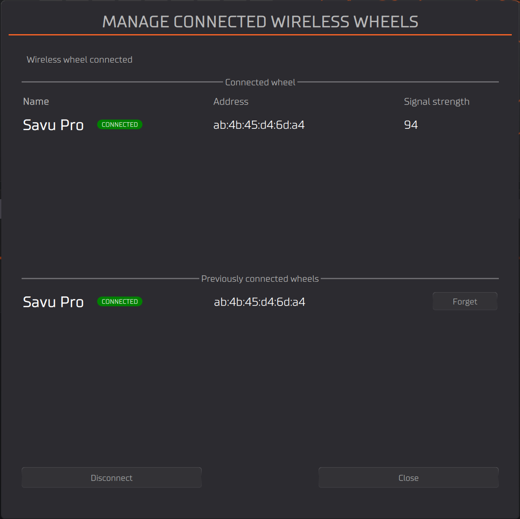This screenshot has height=519, width=520.
Task: Click the Manage Connected Wireless Wheels title
Action: (260, 22)
